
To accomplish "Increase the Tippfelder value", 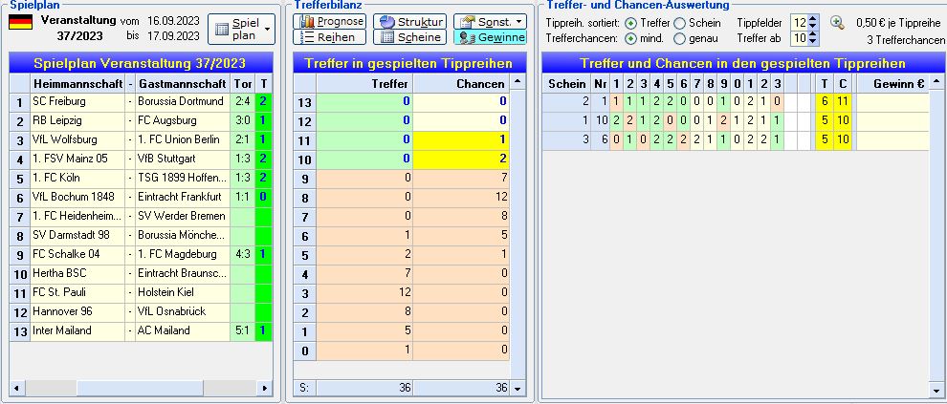I will (813, 19).
